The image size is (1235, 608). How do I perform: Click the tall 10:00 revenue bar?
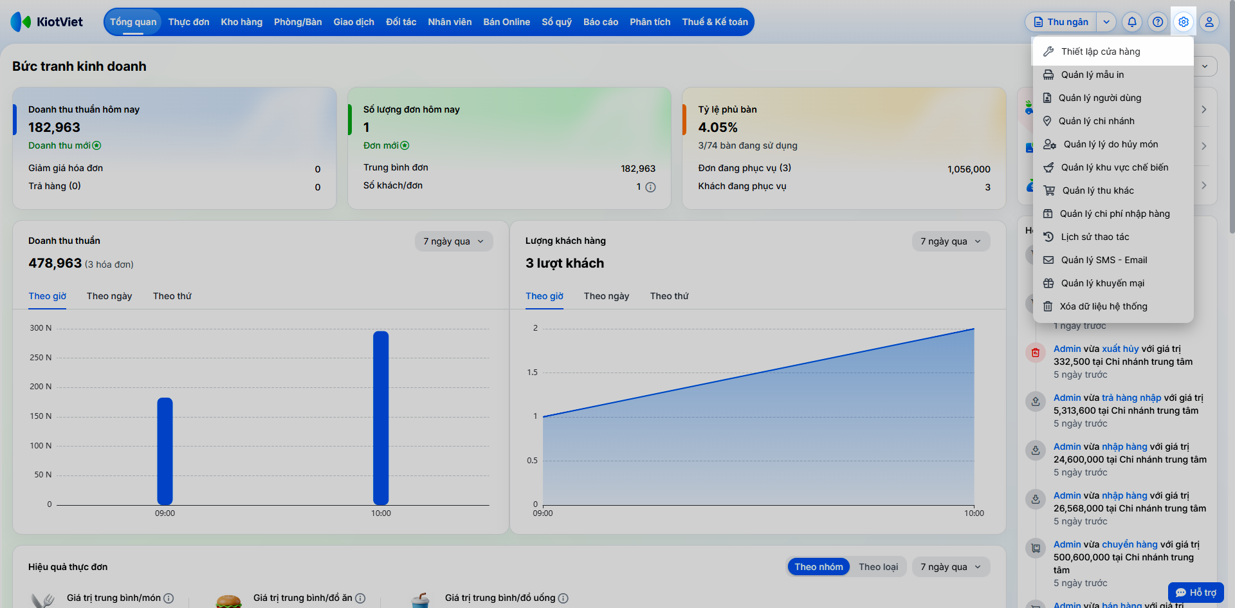pyautogui.click(x=381, y=418)
